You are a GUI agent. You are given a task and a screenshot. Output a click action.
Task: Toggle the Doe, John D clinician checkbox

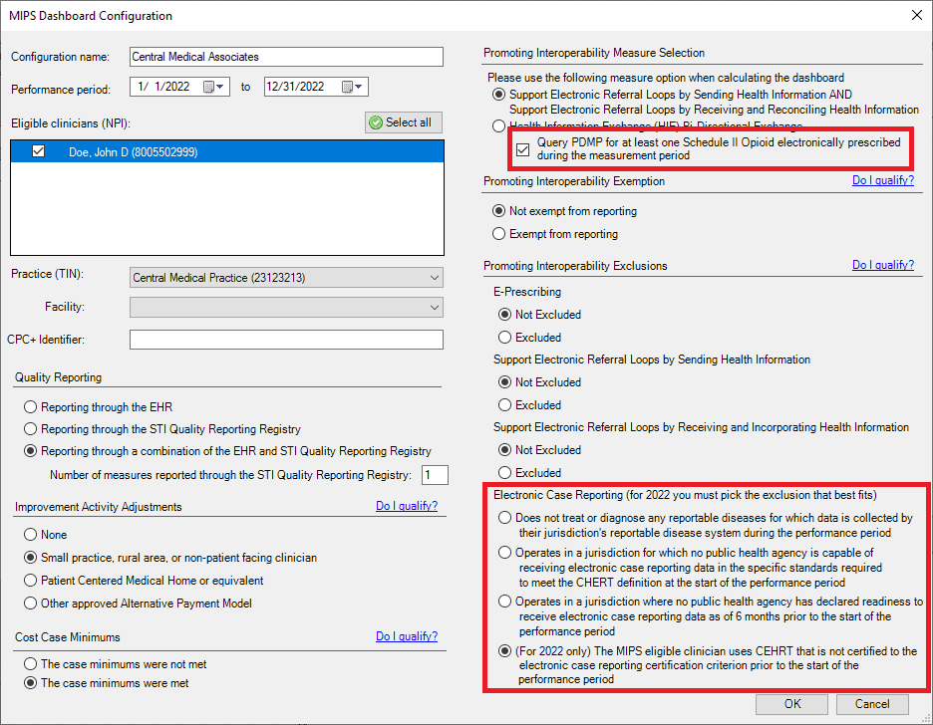tap(39, 152)
